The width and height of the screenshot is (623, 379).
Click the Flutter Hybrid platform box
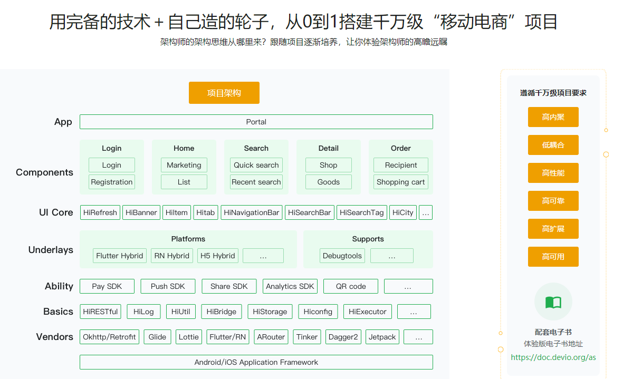119,256
